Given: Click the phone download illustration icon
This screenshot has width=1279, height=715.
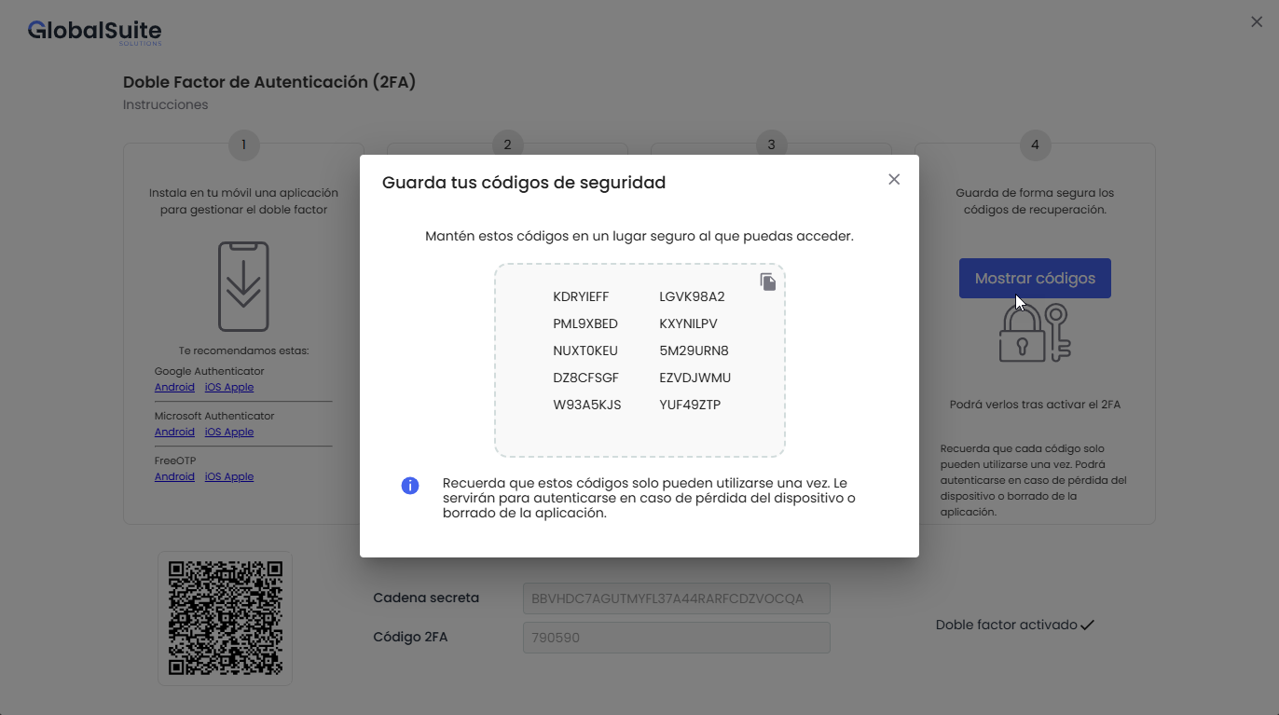Looking at the screenshot, I should (x=243, y=286).
